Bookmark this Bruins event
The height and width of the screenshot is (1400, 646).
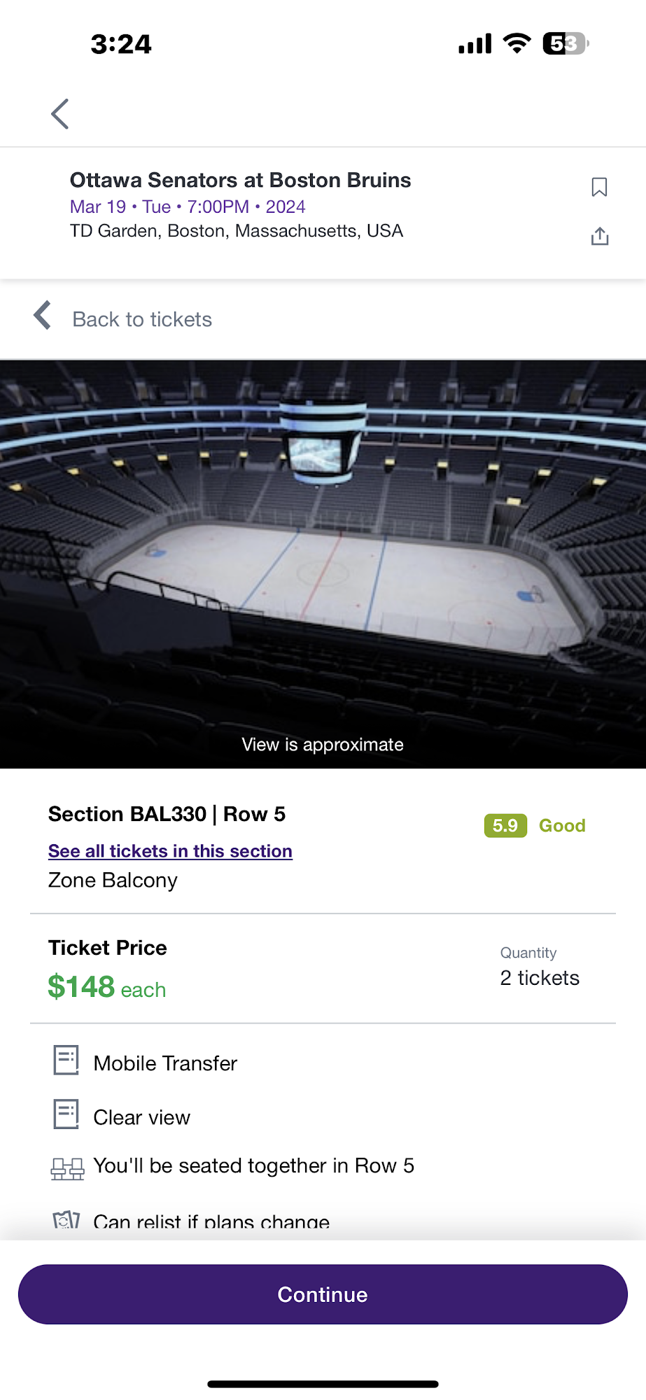[x=599, y=188]
